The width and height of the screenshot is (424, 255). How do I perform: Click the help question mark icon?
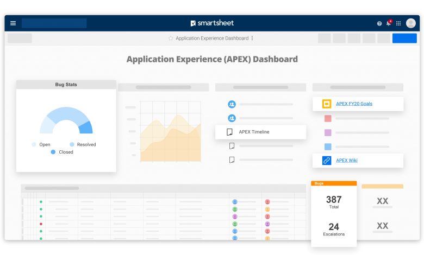tap(379, 23)
